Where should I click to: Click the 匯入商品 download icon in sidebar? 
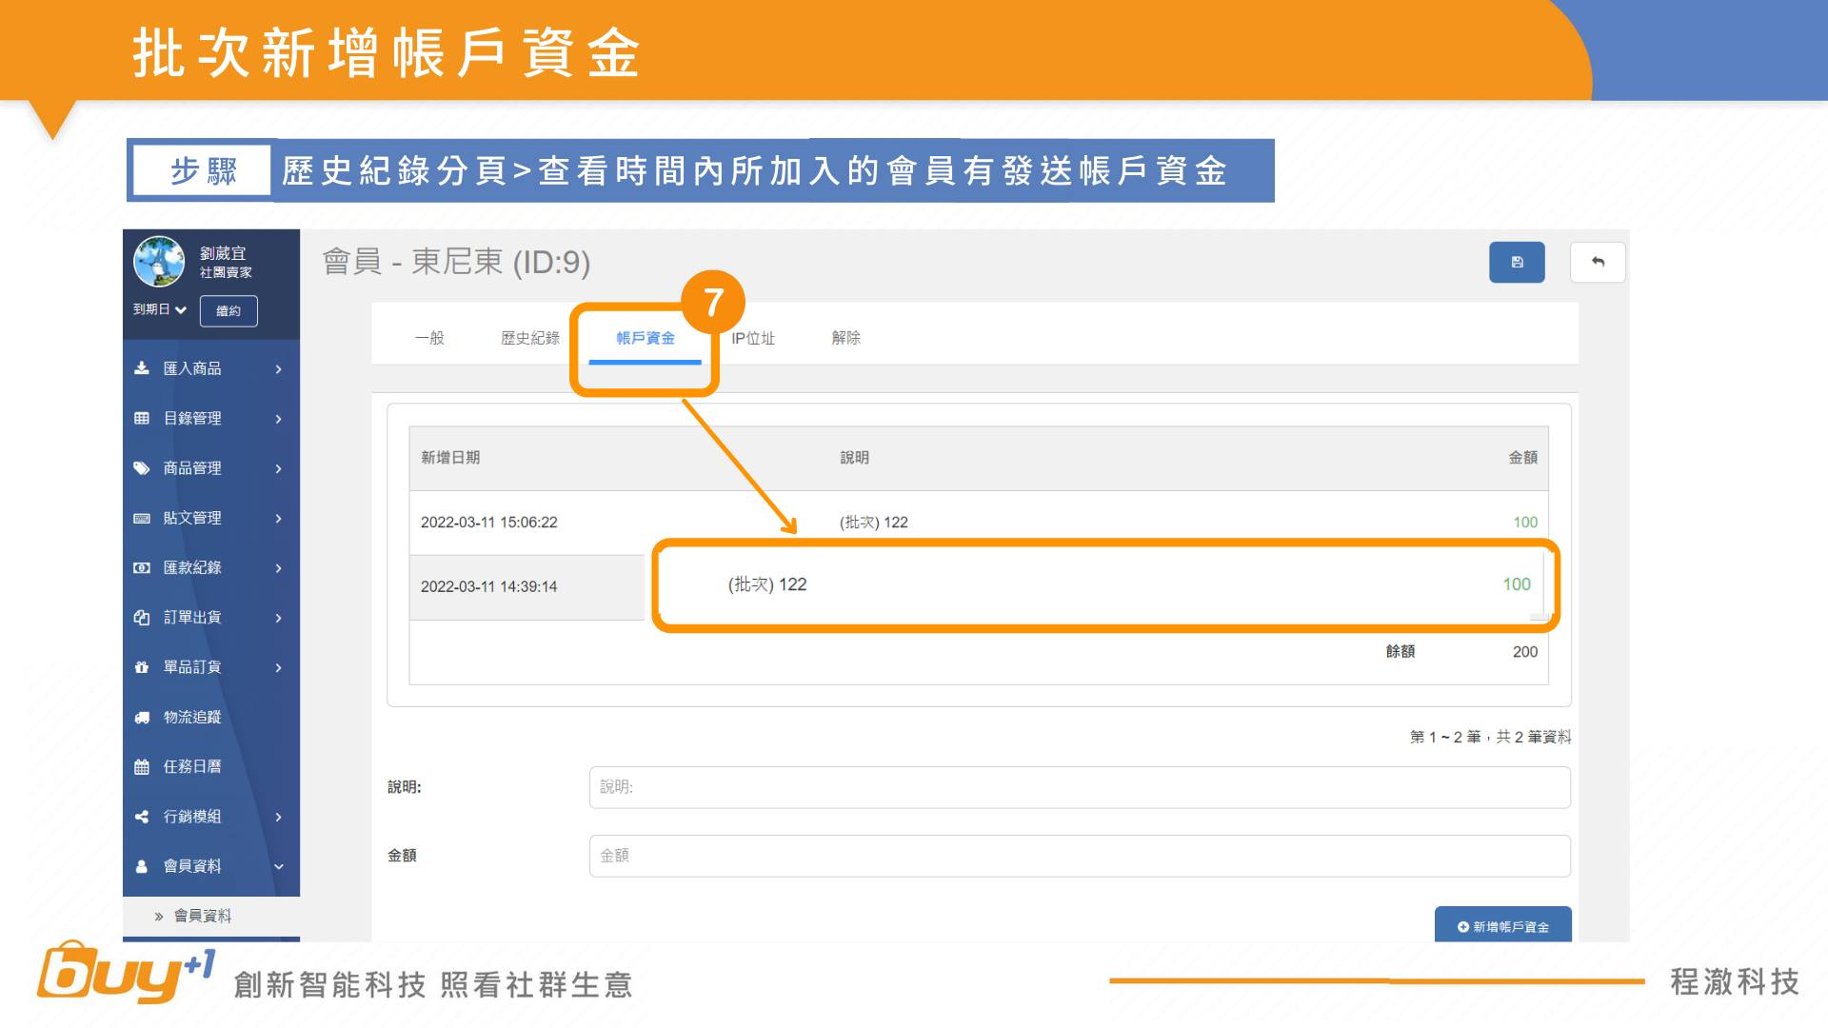click(142, 368)
